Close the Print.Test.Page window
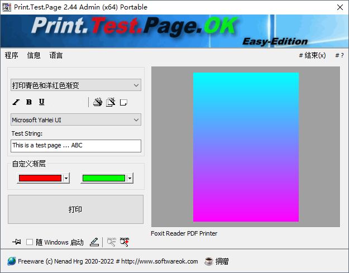The image size is (349, 273). coord(340,7)
